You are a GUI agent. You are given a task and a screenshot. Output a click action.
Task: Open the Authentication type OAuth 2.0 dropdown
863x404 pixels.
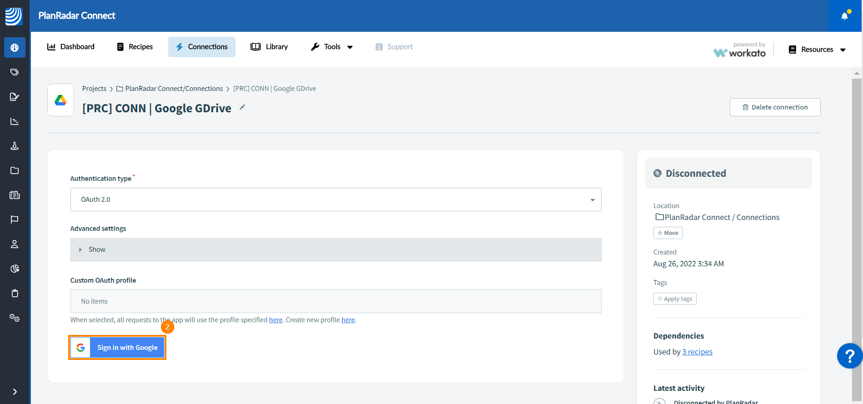pos(336,200)
